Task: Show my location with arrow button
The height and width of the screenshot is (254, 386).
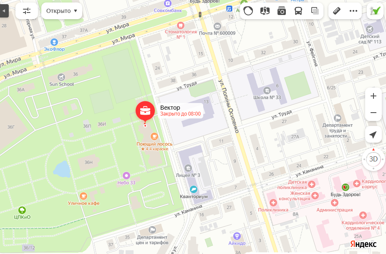Action: point(373,135)
